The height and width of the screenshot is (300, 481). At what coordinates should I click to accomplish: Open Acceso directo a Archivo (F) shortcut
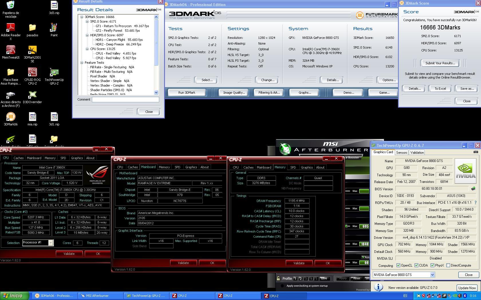pyautogui.click(x=11, y=99)
